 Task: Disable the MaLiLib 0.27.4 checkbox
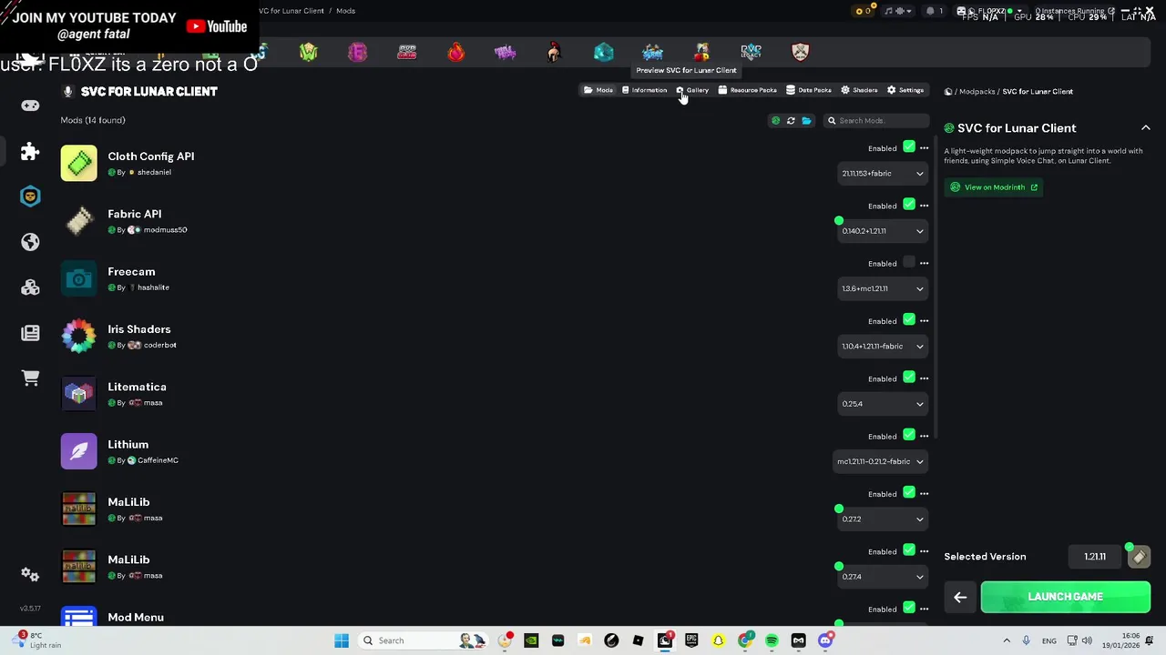click(909, 550)
